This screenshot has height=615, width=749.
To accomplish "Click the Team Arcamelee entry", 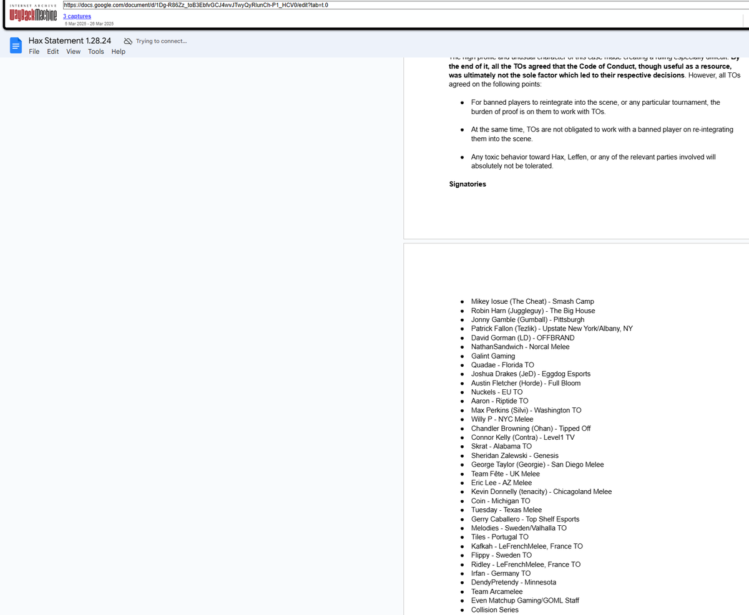I will click(497, 591).
